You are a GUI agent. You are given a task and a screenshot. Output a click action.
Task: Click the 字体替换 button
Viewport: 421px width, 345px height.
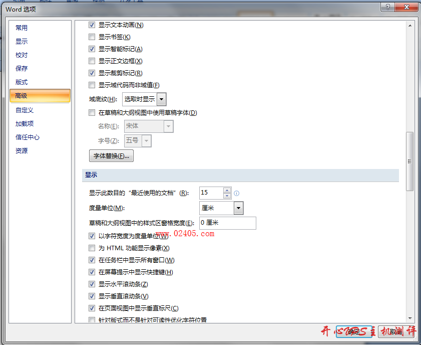tap(111, 155)
